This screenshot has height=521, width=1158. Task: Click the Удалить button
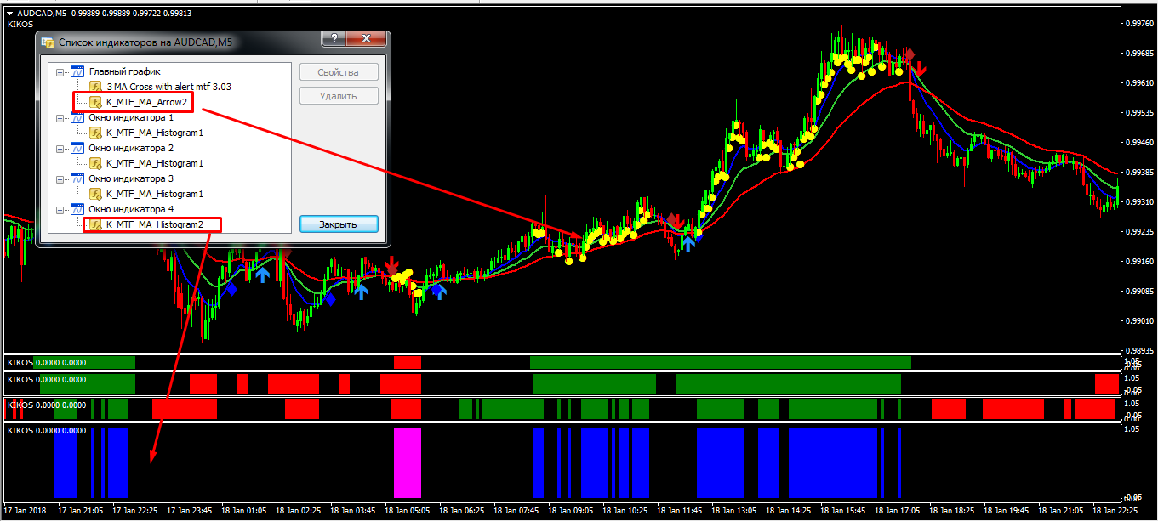(x=339, y=96)
